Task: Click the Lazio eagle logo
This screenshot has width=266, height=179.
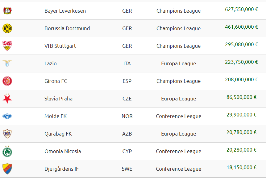Action: pos(7,63)
